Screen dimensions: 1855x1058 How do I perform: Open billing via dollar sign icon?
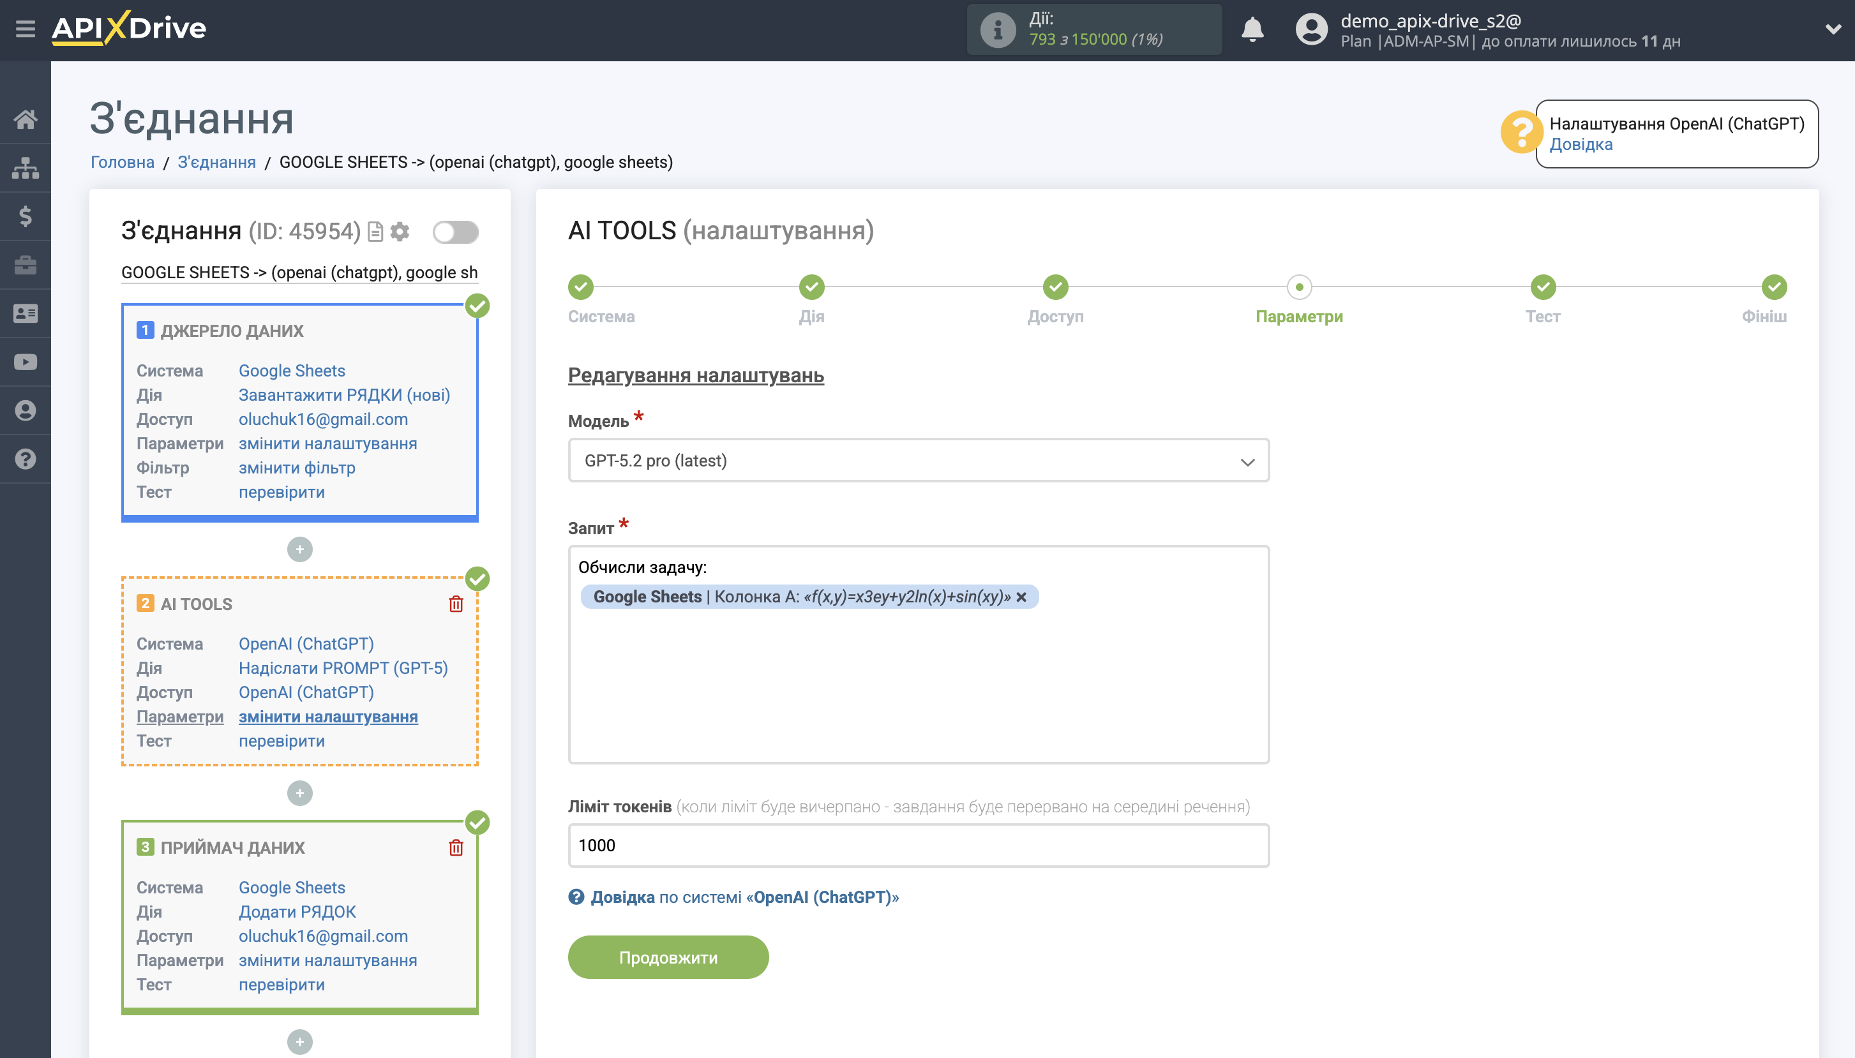point(26,216)
